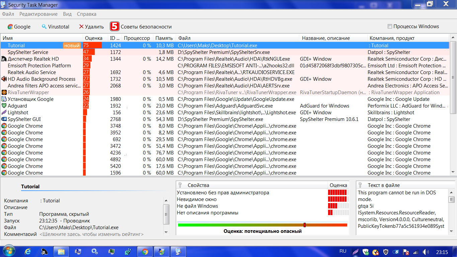Click the marker on the green-red rating bar
Image resolution: width=457 pixels, height=257 pixels.
(x=305, y=225)
